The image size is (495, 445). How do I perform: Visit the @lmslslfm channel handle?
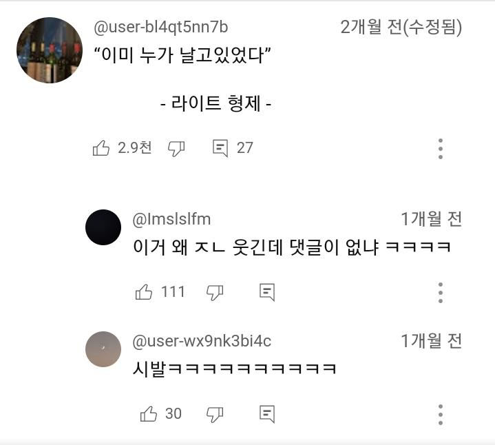[171, 219]
